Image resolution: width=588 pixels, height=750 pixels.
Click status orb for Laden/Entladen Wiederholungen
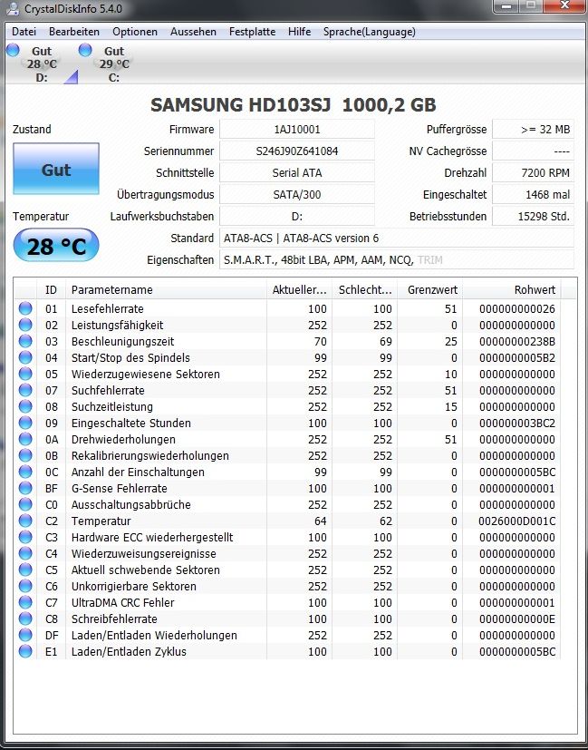(x=25, y=635)
